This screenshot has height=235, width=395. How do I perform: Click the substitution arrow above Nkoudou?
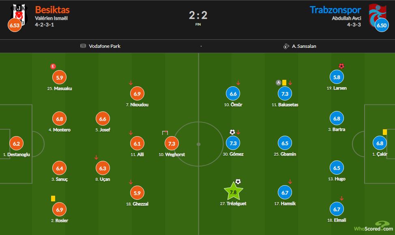[x=131, y=83]
